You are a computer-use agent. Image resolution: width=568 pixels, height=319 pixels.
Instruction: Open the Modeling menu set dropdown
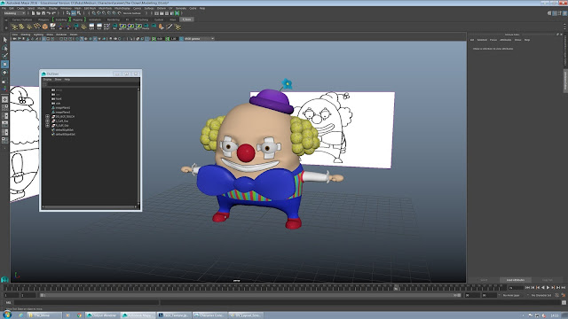[14, 13]
